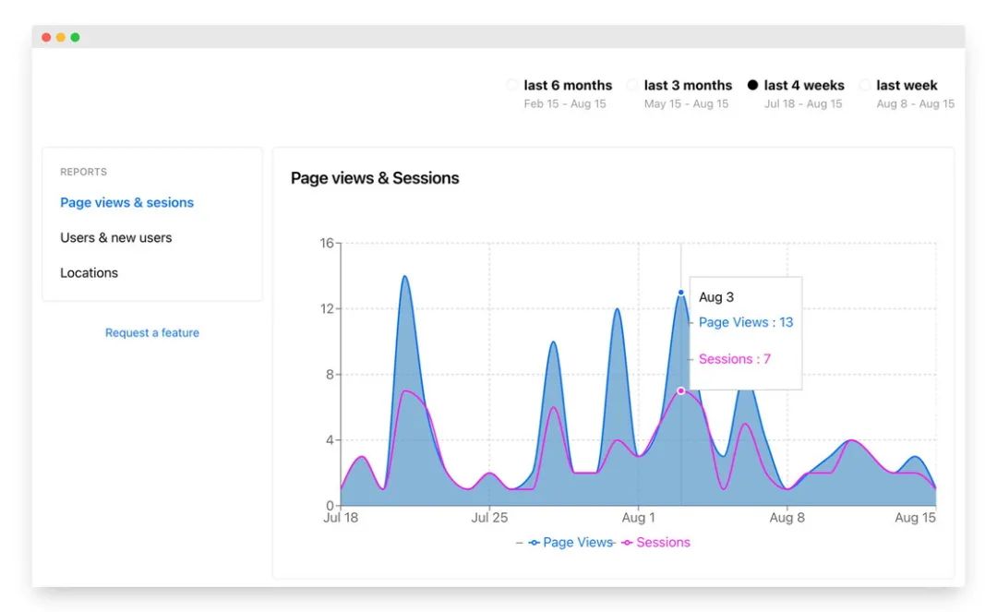The height and width of the screenshot is (612, 997).
Task: Select the last 4 weeks radio button
Action: pyautogui.click(x=753, y=85)
